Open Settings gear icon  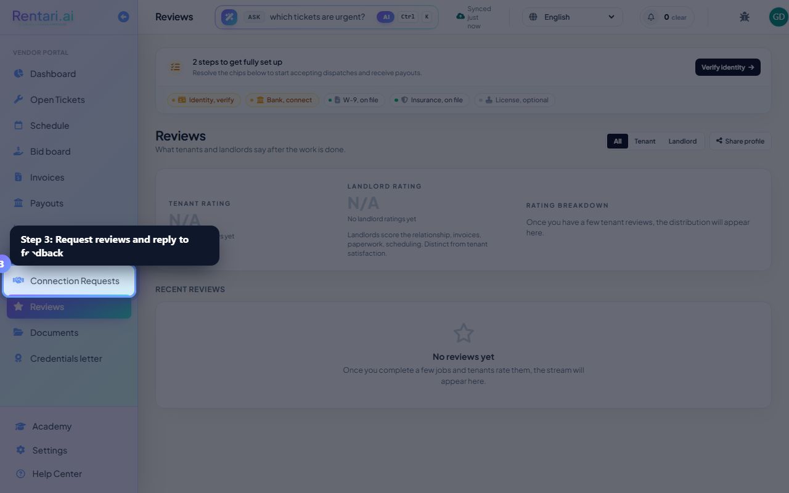20,450
